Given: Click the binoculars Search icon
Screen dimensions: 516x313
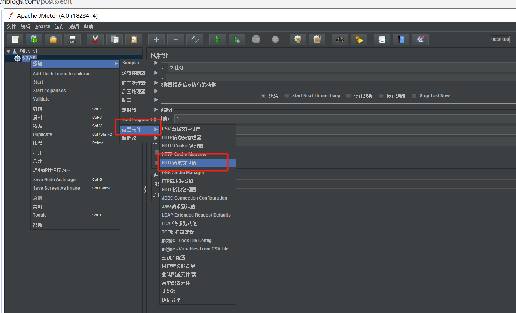Looking at the screenshot, I should pos(340,39).
